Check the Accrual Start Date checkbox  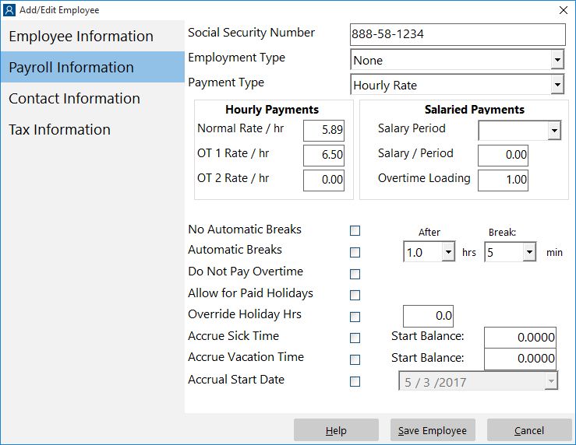pos(355,381)
